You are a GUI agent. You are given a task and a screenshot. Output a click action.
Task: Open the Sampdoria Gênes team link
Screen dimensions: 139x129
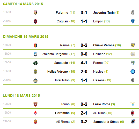106,122
